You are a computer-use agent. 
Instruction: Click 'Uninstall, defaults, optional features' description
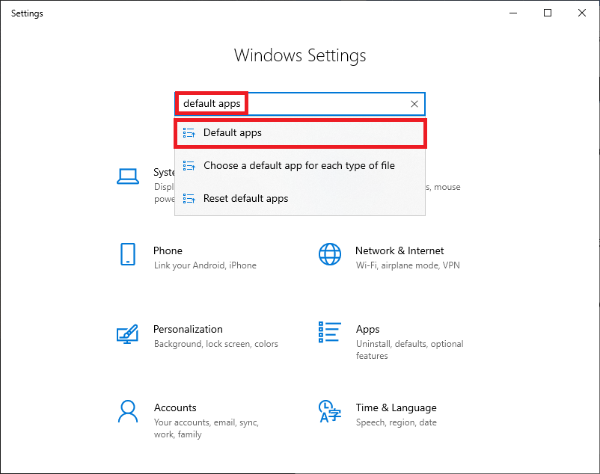point(409,350)
